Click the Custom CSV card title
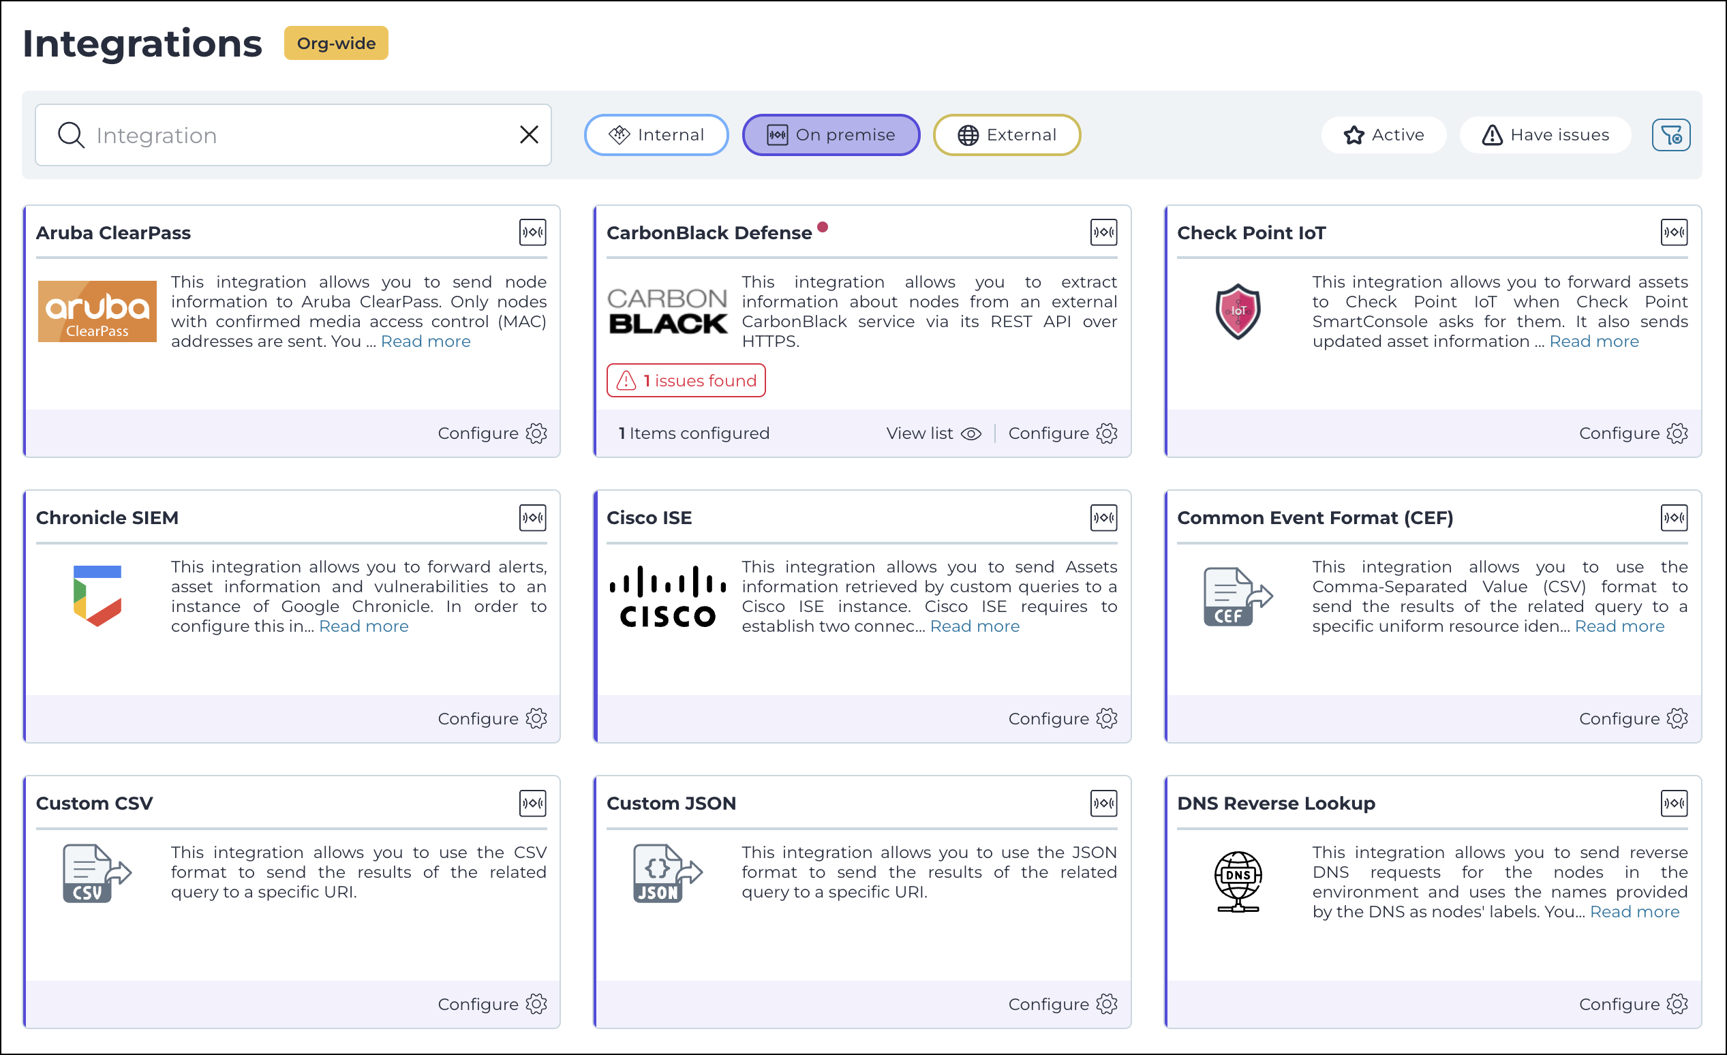Image resolution: width=1727 pixels, height=1055 pixels. coord(94,804)
